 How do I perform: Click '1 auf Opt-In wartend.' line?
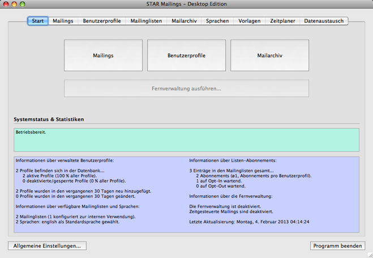click(219, 181)
